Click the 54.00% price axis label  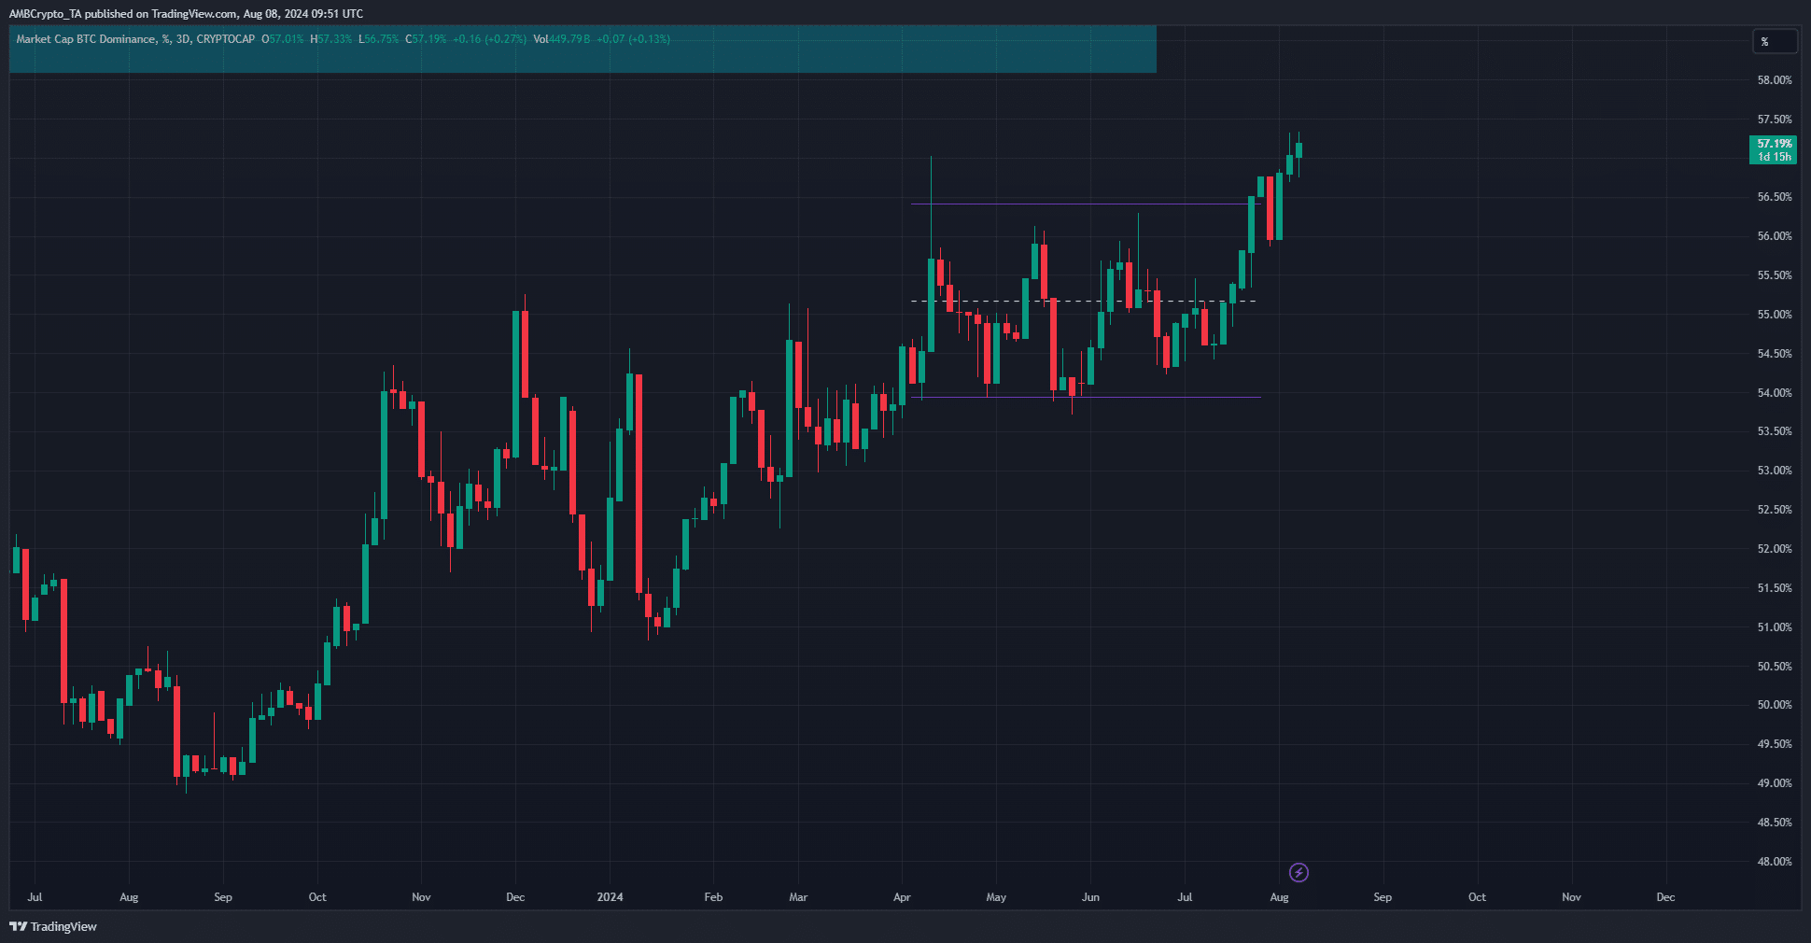[1774, 393]
